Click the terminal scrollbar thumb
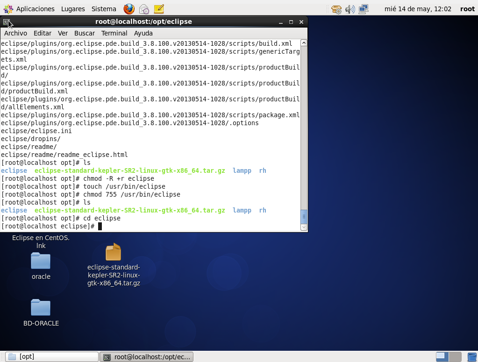The image size is (478, 362). 304,217
